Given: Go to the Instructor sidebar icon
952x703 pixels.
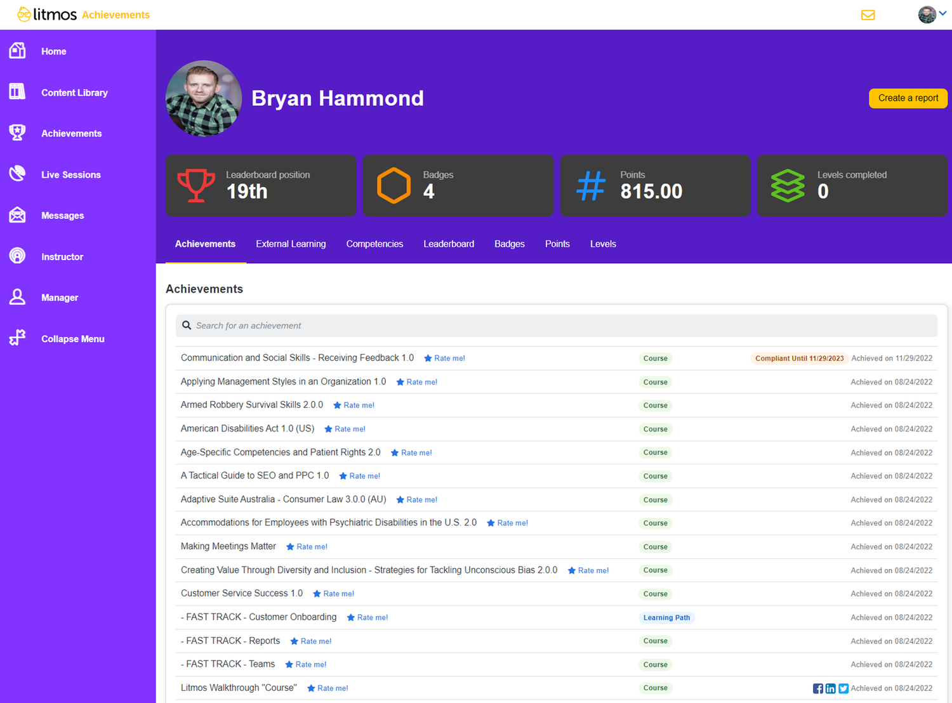Looking at the screenshot, I should (x=18, y=256).
